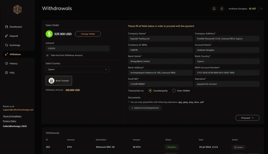Click into the IBAN Account Number field
The width and height of the screenshot is (268, 154).
point(227,73)
